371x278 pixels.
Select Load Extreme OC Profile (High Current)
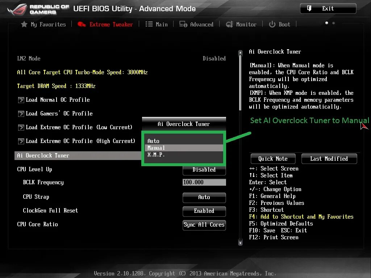[80, 141]
